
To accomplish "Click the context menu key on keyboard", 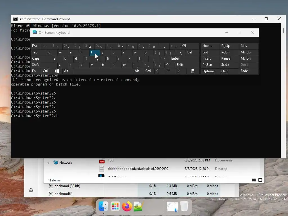I will pyautogui.click(x=193, y=71).
